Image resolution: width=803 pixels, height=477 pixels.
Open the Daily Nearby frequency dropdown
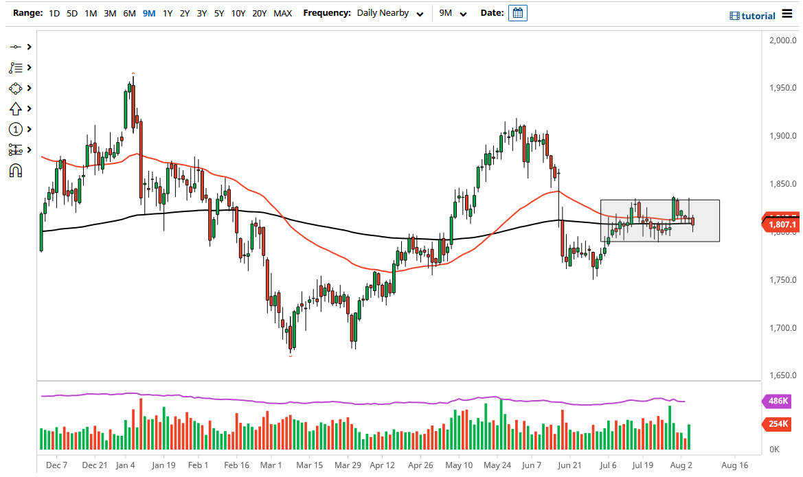390,13
